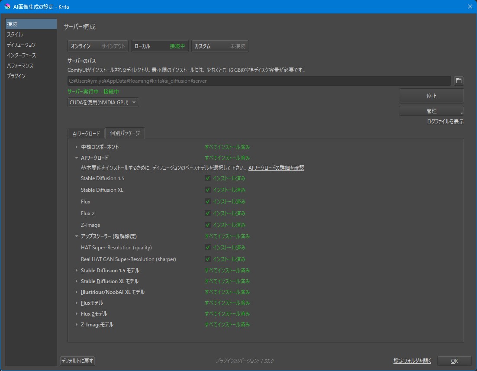The height and width of the screenshot is (371, 477).
Task: Click the 設定フォルダを開く link
Action: point(412,361)
